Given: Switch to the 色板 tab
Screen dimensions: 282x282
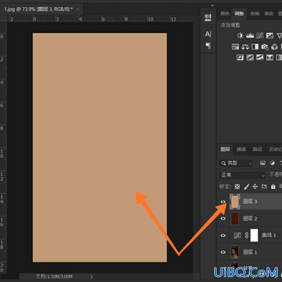Looking at the screenshot, I should [255, 14].
